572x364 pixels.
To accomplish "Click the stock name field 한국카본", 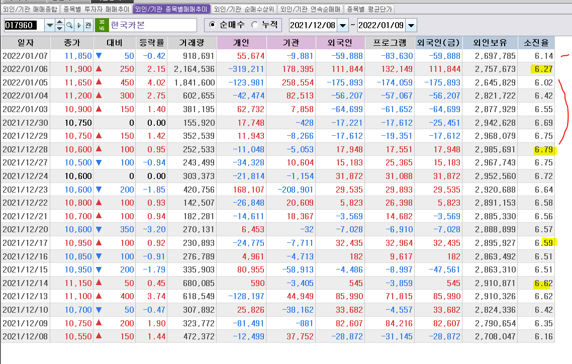I will (153, 25).
